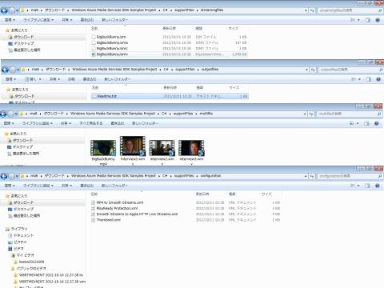Select MP4 to Smooth Streams.xml file
The width and height of the screenshot is (384, 288).
click(117, 202)
